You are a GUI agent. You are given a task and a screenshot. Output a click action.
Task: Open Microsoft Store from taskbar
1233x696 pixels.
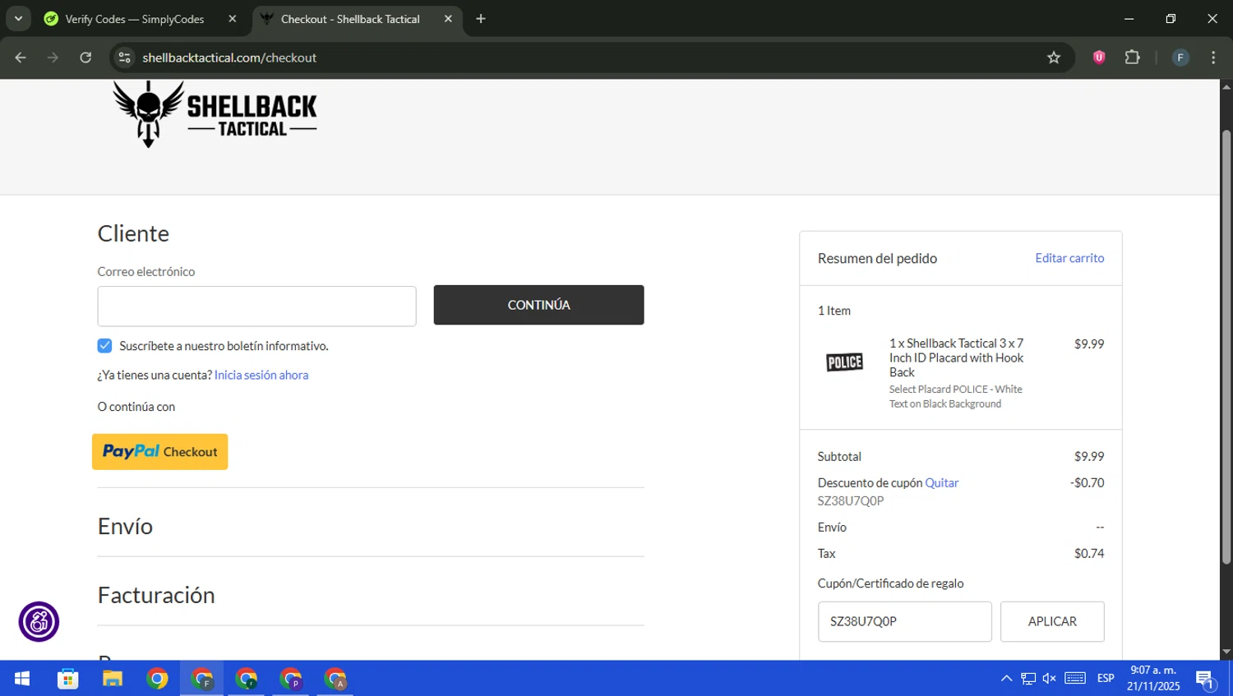pos(67,679)
